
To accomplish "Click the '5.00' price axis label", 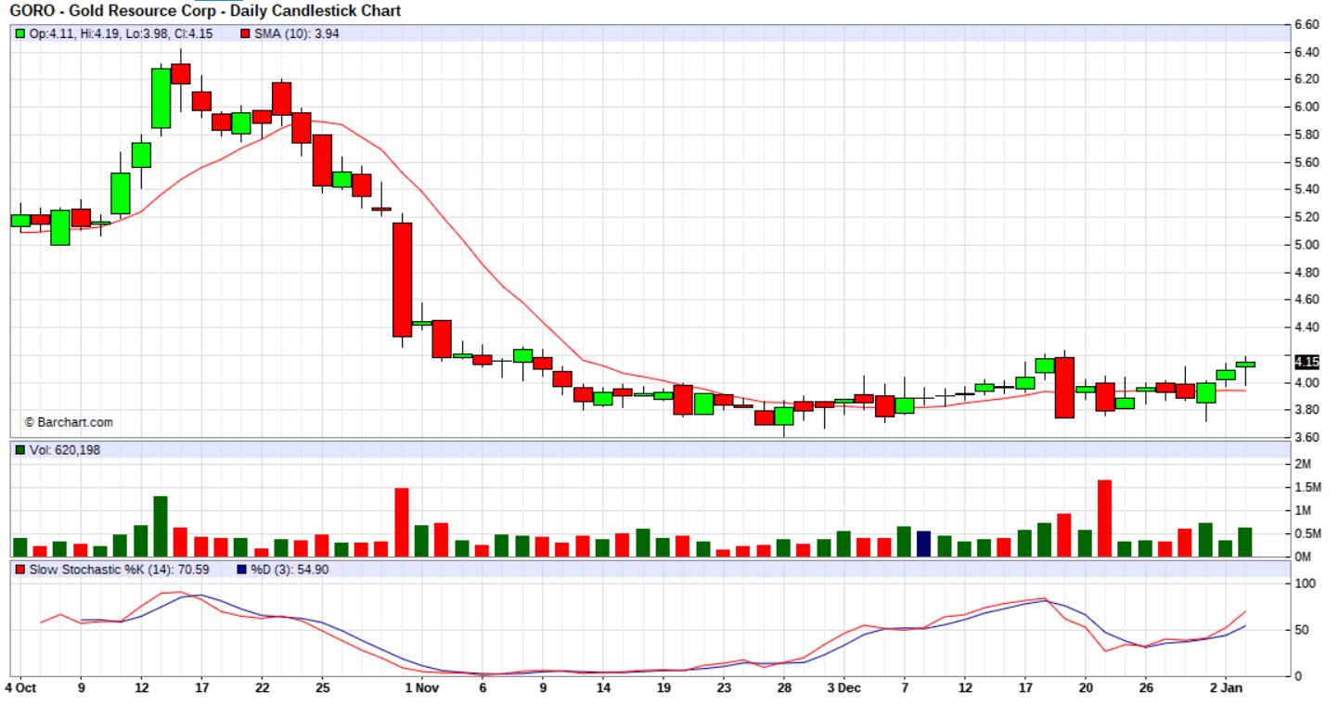I will pos(1307,245).
